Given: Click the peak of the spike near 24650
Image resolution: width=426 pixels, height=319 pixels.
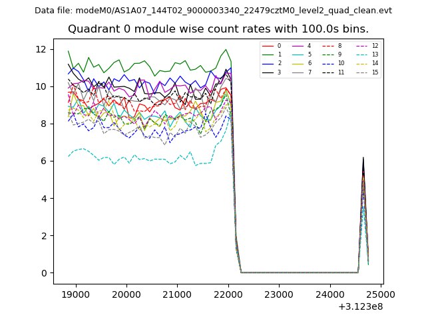Looking at the screenshot, I should pyautogui.click(x=363, y=158).
